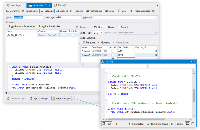
Task: Collapse the CREATE TABLE sakila.newtable code block
Action: click(x=10, y=67)
